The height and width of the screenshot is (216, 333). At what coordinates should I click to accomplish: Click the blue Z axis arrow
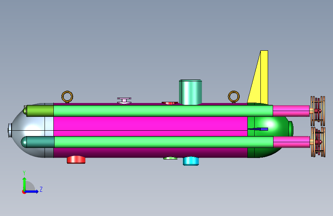coord(32,191)
